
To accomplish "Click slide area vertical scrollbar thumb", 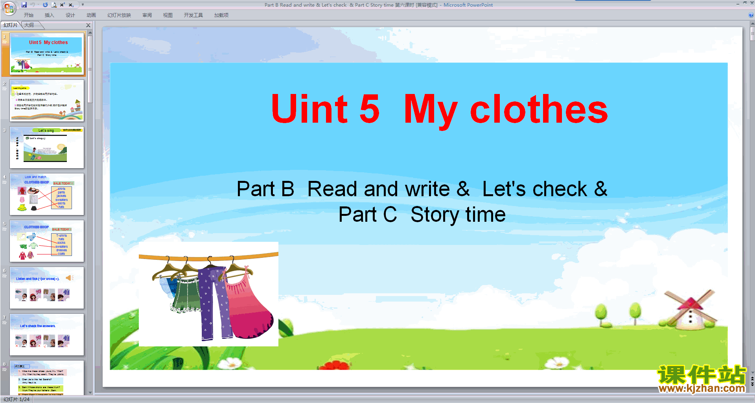I will coord(752,34).
